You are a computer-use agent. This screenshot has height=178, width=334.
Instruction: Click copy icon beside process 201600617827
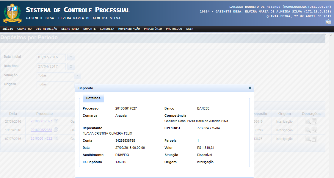point(56,121)
